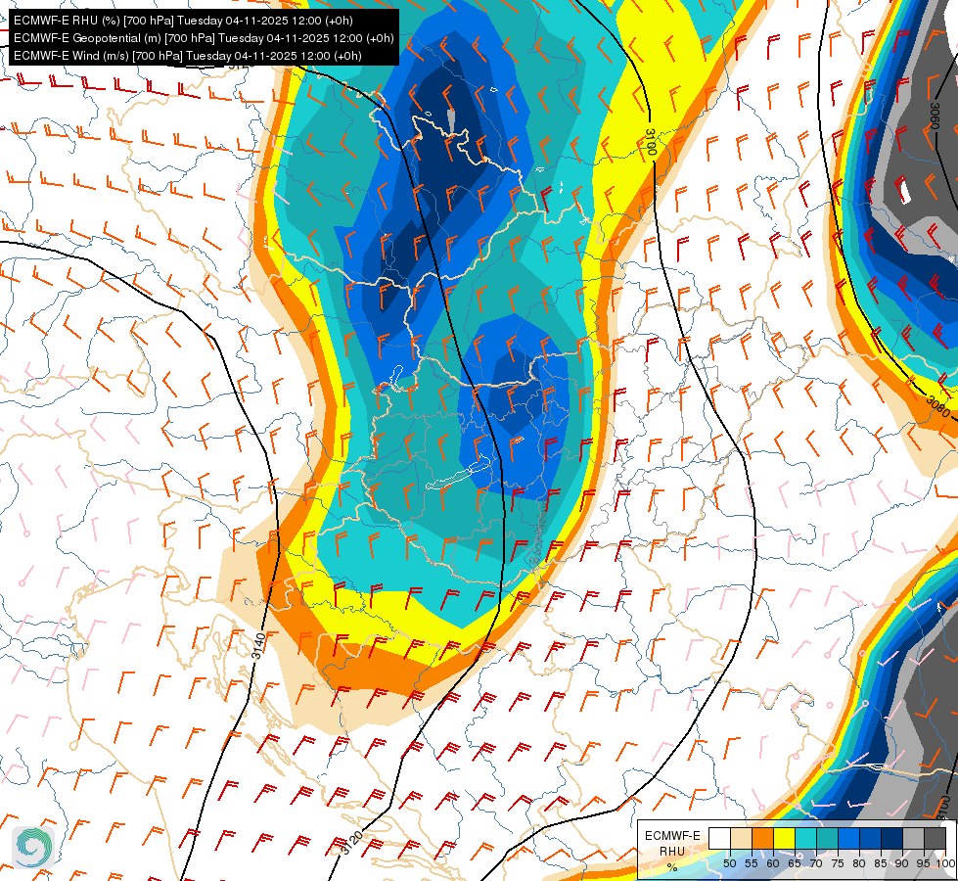The height and width of the screenshot is (881, 958).
Task: Click legend tick value 55
Action: point(752,863)
